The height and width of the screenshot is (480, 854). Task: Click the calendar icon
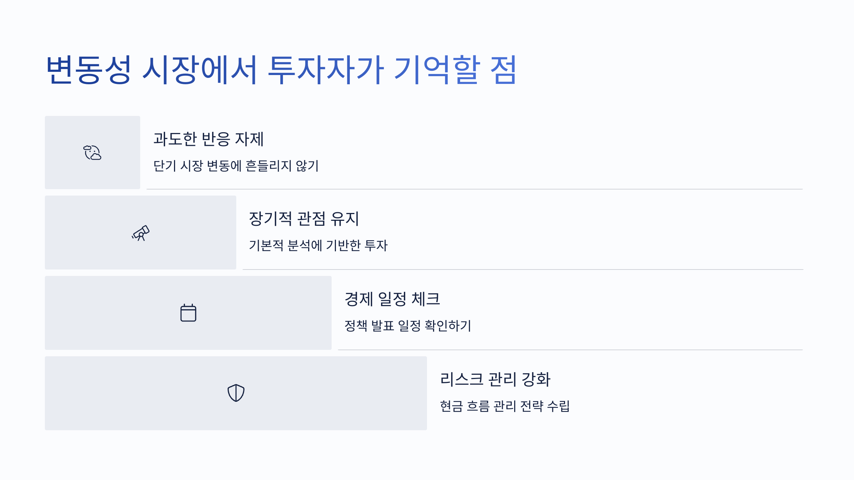(188, 313)
